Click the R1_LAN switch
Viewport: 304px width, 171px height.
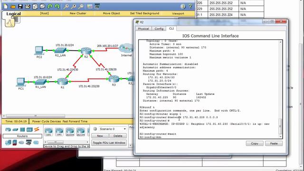pos(41,82)
